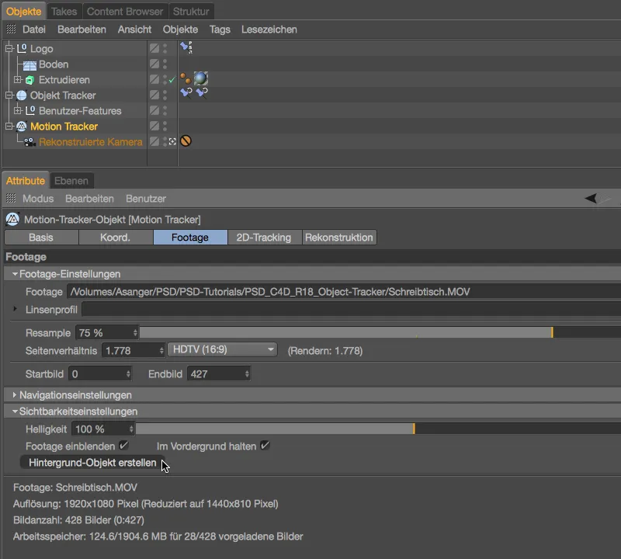Viewport: 621px width, 559px height.
Task: Expand the Navigationseinstellungen section
Action: click(15, 394)
